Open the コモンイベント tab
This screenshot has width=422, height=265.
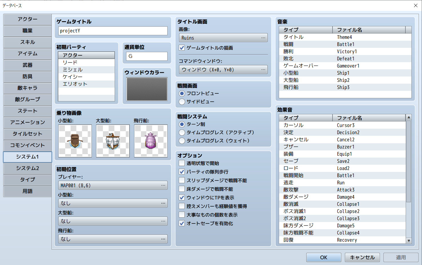pyautogui.click(x=27, y=145)
